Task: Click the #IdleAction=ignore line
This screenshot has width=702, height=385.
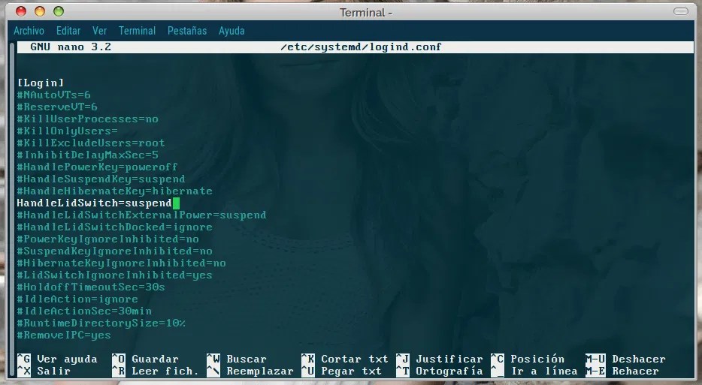Action: [x=77, y=299]
